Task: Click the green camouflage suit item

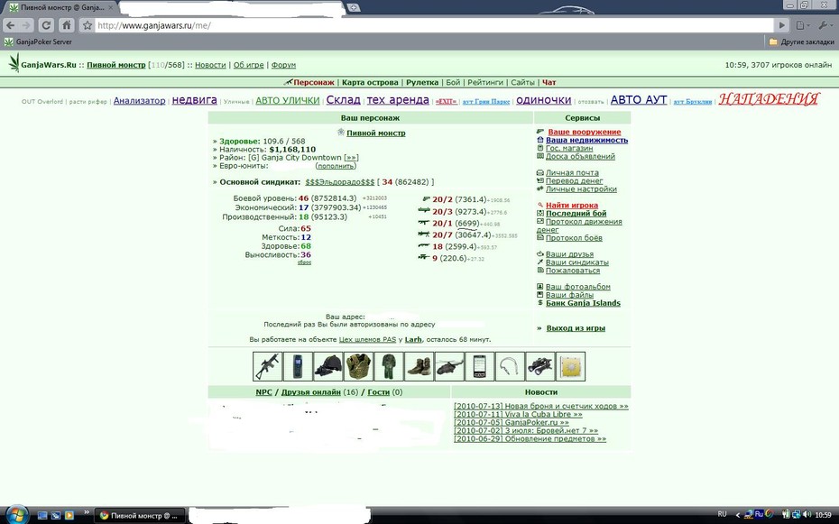Action: click(389, 366)
